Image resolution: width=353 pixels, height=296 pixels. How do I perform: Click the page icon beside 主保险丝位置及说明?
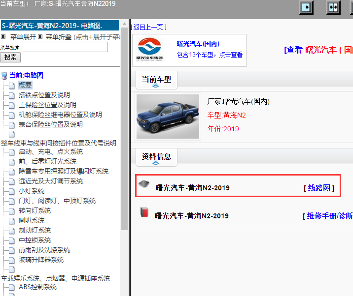pyautogui.click(x=12, y=105)
